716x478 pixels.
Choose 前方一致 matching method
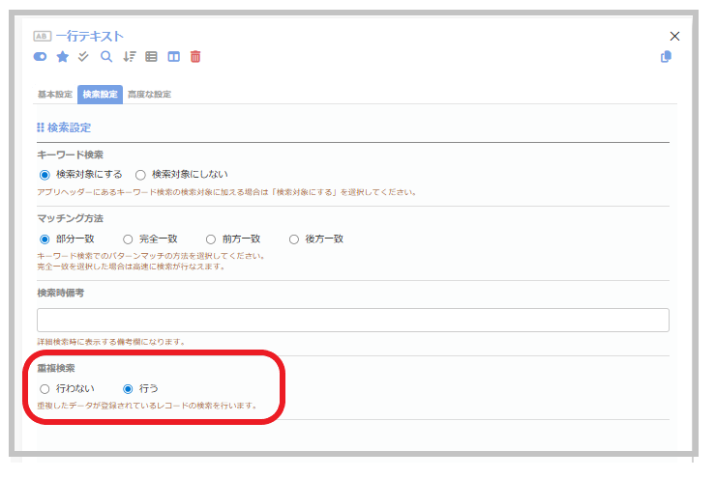pyautogui.click(x=211, y=239)
